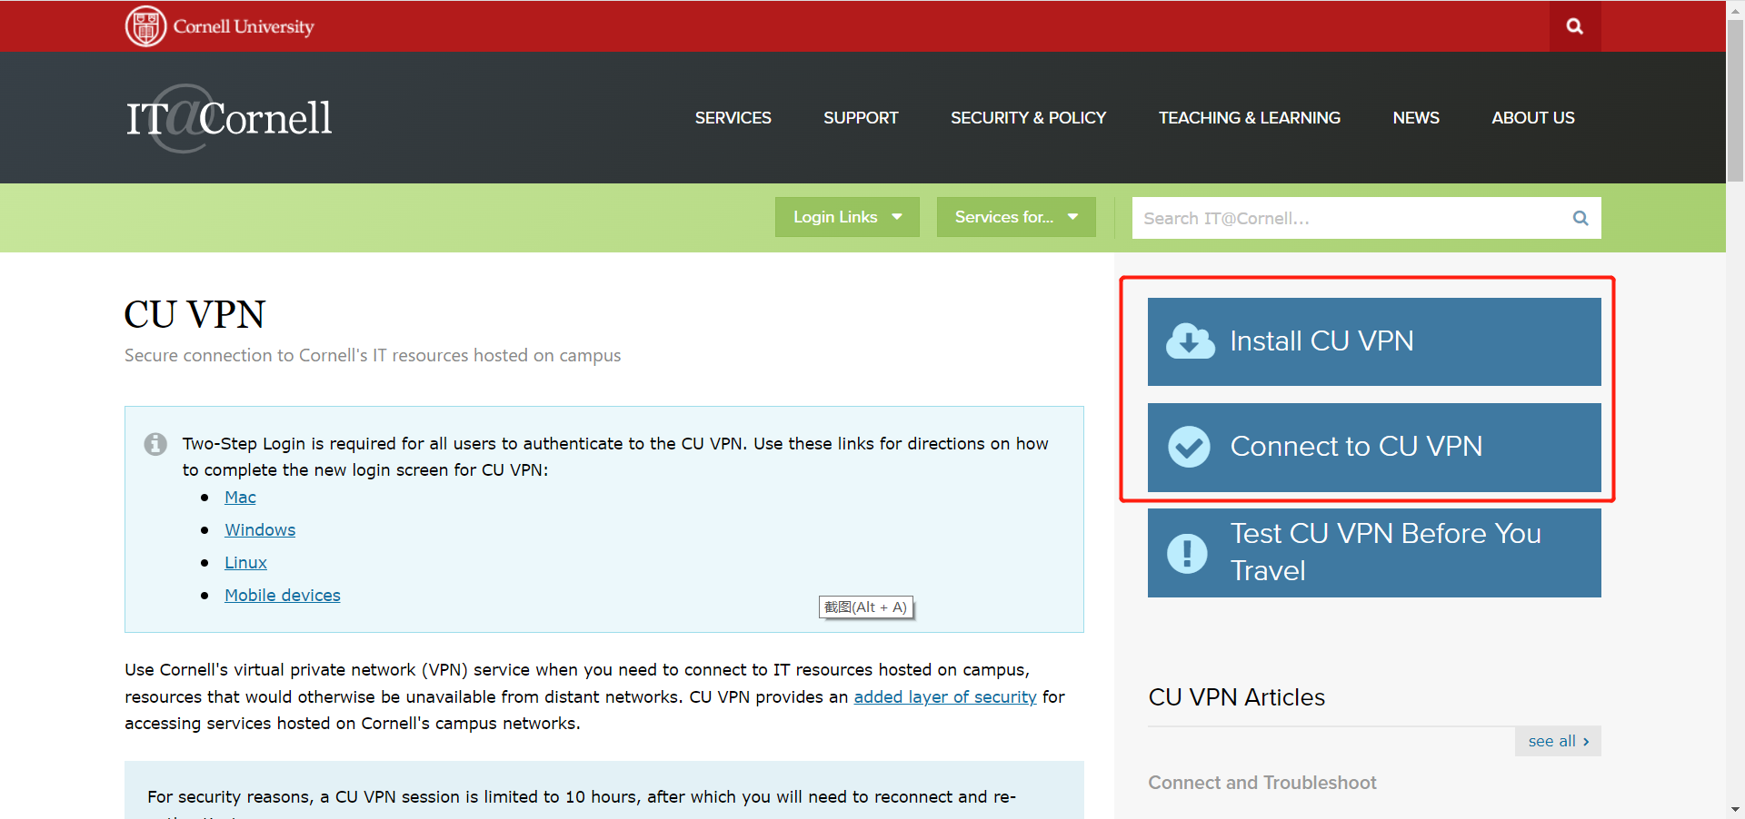This screenshot has height=819, width=1745.
Task: Open the ABOUT US menu
Action: [1533, 118]
